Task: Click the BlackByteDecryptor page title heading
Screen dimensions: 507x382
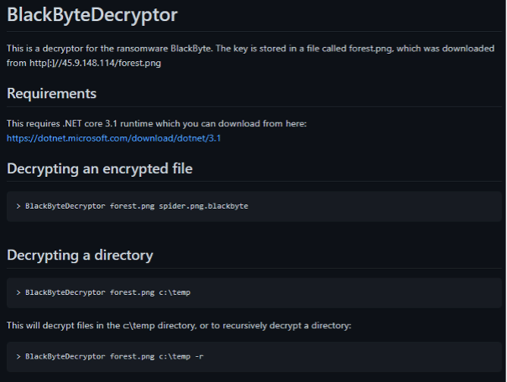Action: [x=92, y=14]
